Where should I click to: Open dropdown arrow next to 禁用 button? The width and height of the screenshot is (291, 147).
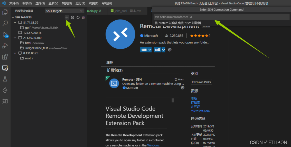pyautogui.click(x=150, y=50)
